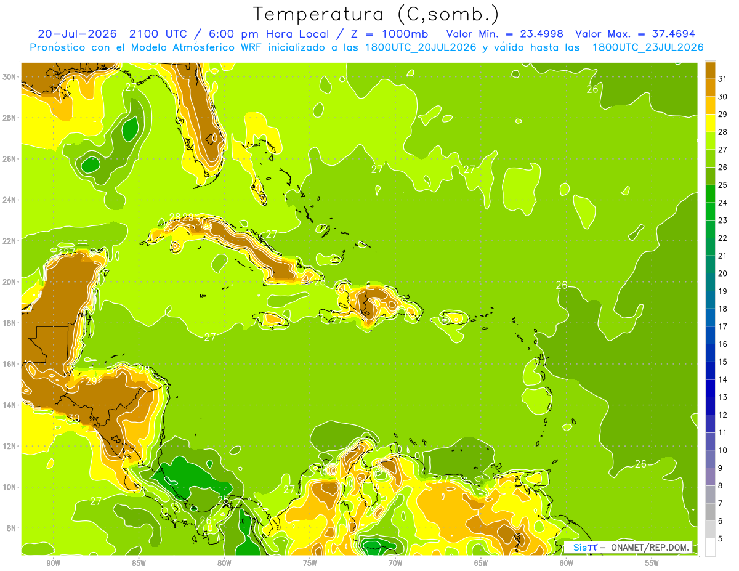Click the legend value label 31
This screenshot has height=571, width=739.
pyautogui.click(x=722, y=78)
